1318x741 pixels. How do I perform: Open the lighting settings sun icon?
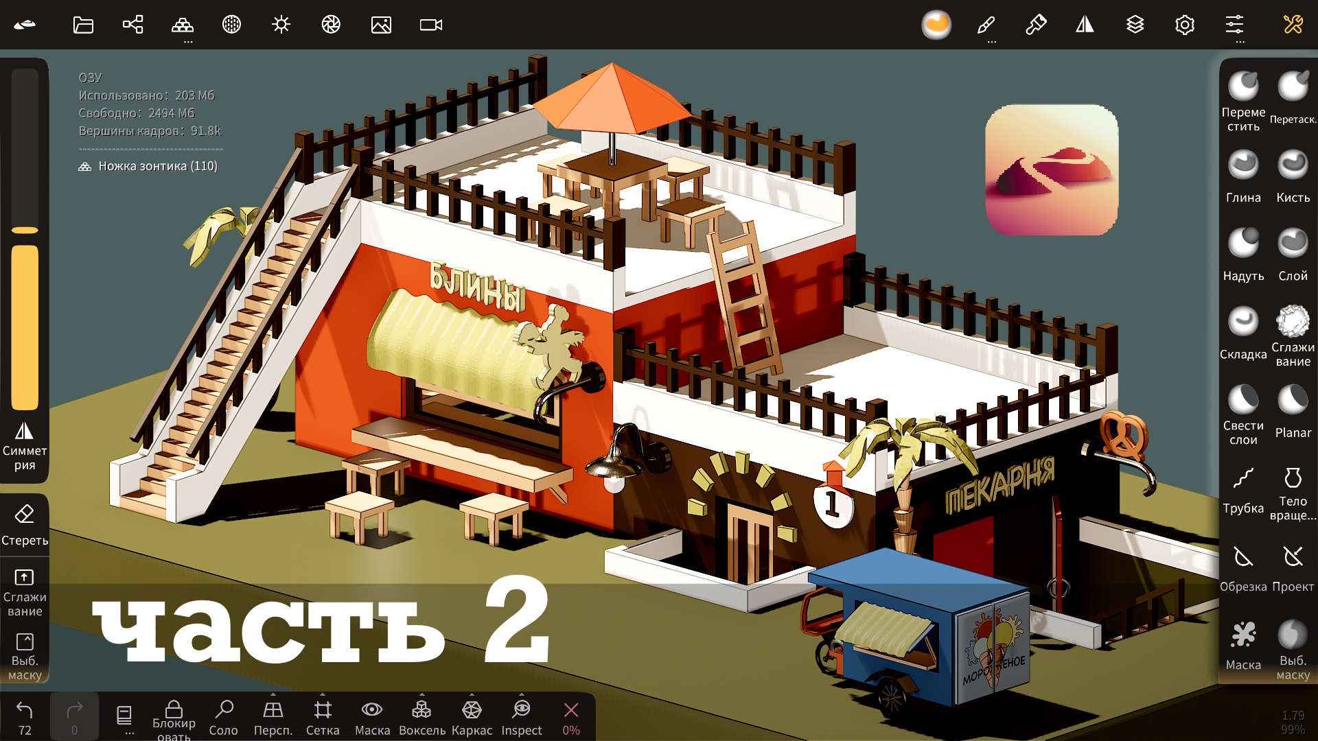click(281, 25)
